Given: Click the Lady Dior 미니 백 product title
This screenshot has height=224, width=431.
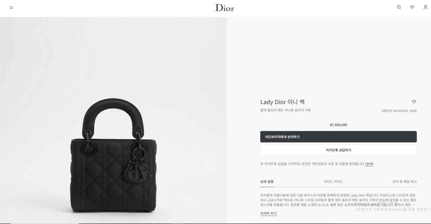Looking at the screenshot, I should point(282,102).
